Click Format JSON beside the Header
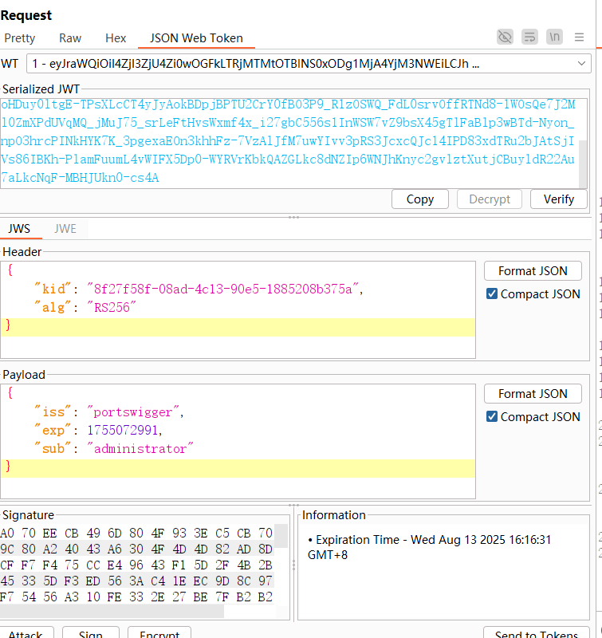Screen dimensions: 602x638 coord(533,271)
